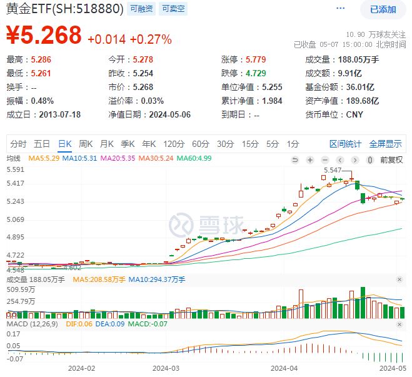
Task: Click the 成交额 value 9.91亿
Action: click(x=349, y=73)
